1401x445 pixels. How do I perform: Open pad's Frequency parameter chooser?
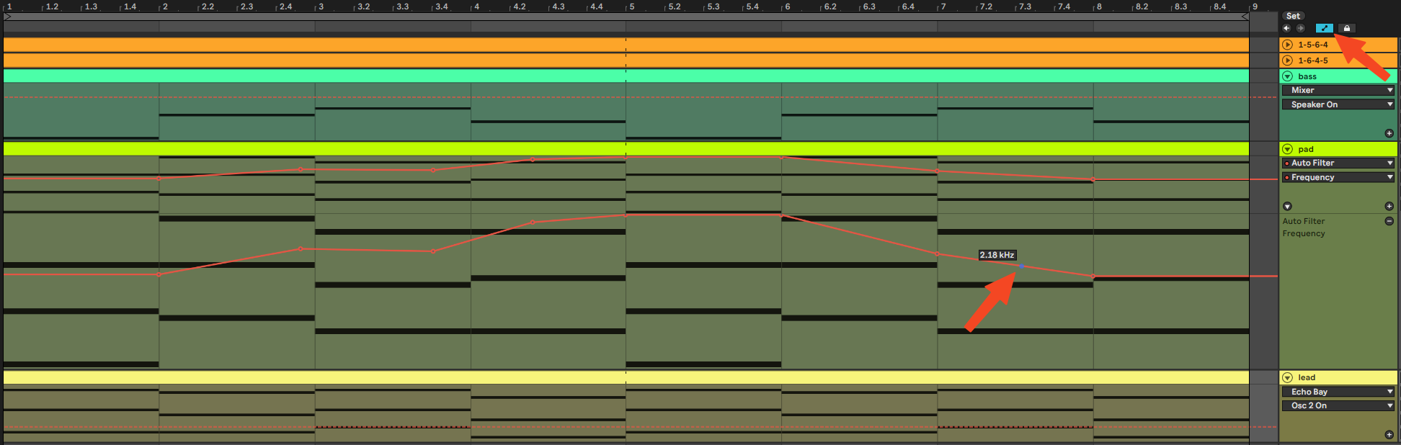pos(1338,177)
